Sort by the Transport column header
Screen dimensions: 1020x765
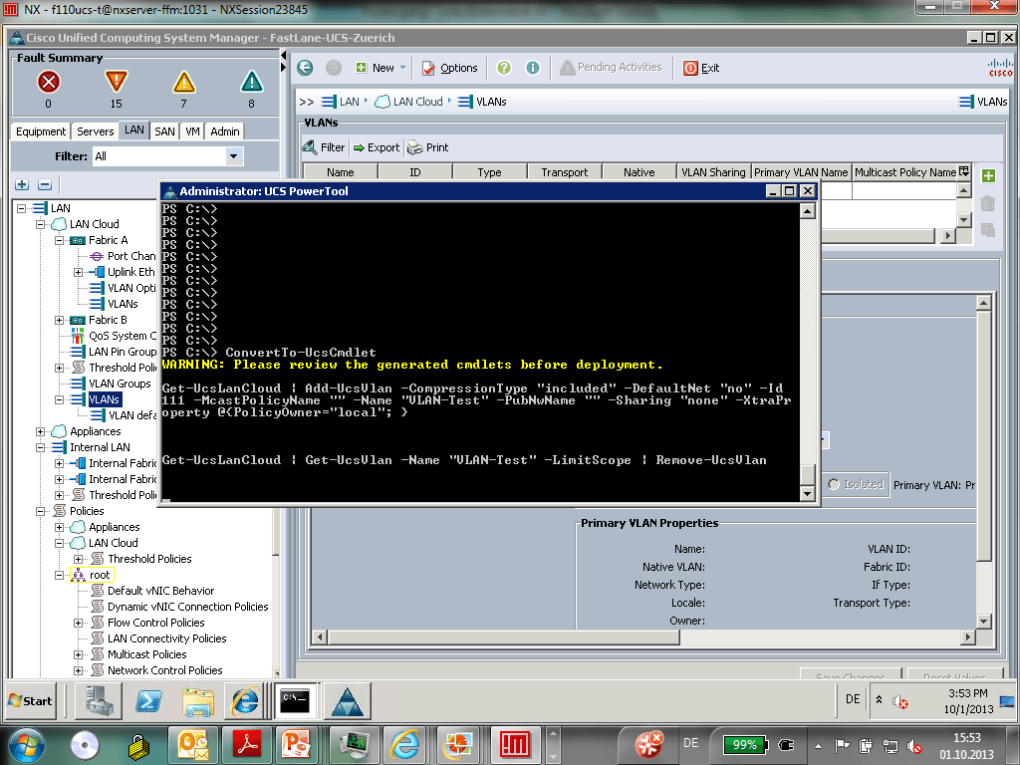(565, 172)
